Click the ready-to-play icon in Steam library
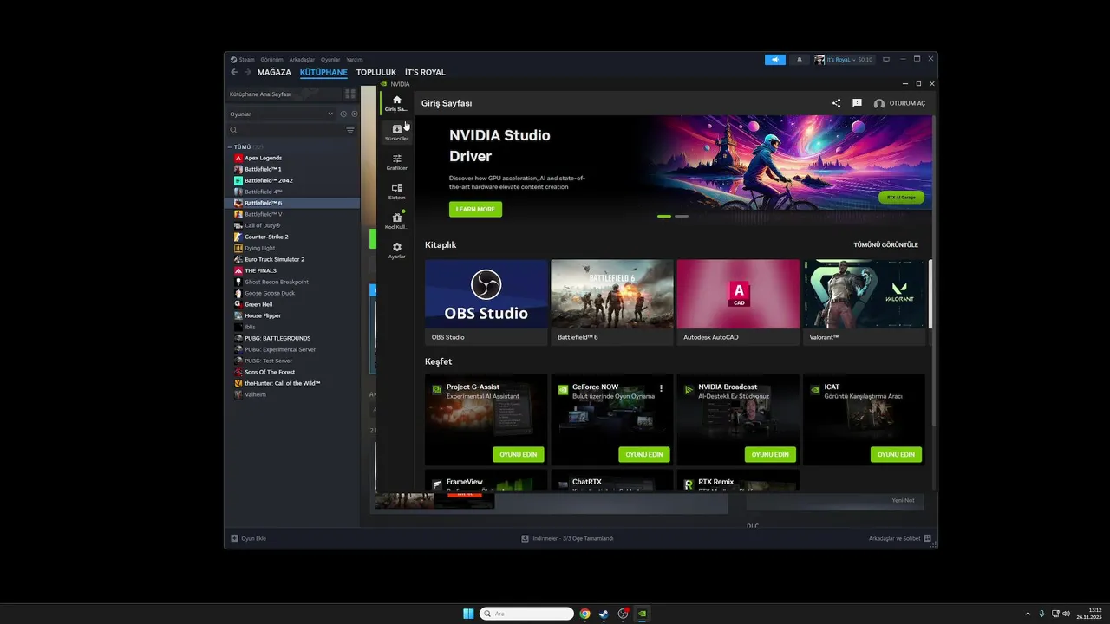The image size is (1110, 624). [354, 114]
